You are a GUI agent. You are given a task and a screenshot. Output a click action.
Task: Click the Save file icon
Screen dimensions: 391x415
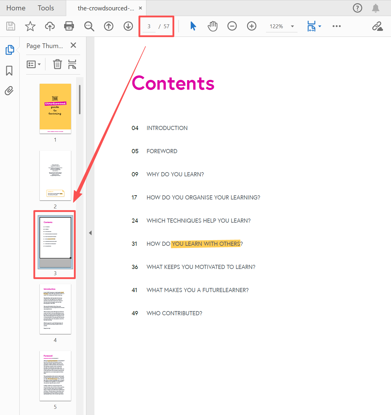(x=11, y=26)
